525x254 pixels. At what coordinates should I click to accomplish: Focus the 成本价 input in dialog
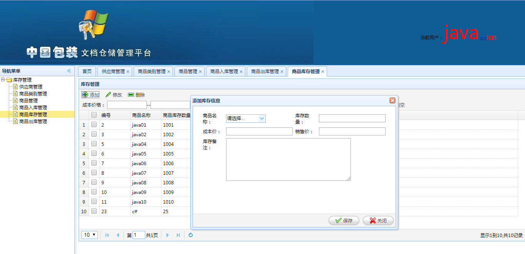pyautogui.click(x=259, y=132)
